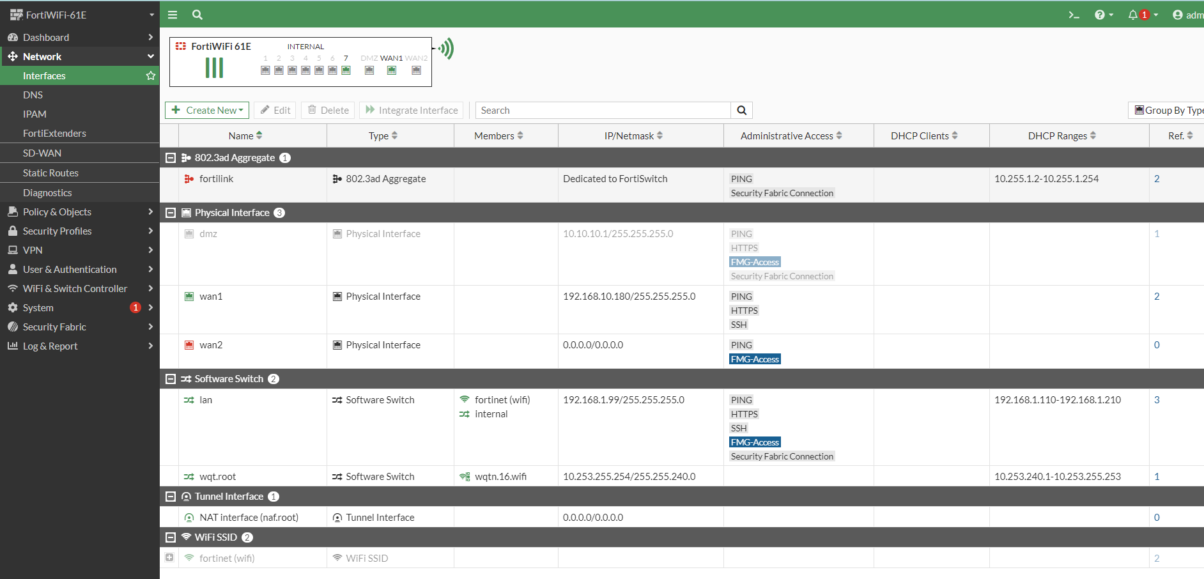1204x579 pixels.
Task: Expand Policy & Objects menu
Action: point(80,212)
